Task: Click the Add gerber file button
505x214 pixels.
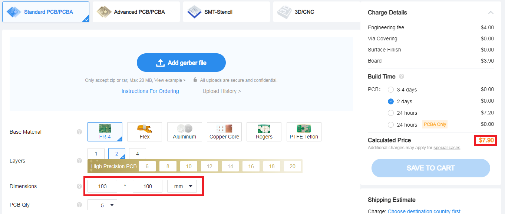Action: coord(181,63)
